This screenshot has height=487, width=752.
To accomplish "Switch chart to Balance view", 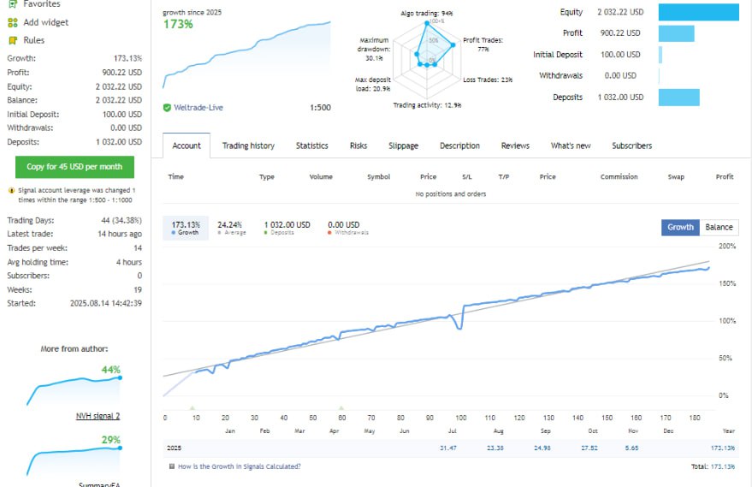I will pyautogui.click(x=719, y=227).
